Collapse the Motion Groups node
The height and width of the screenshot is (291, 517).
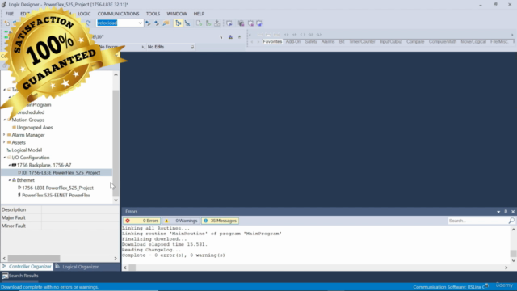click(4, 120)
